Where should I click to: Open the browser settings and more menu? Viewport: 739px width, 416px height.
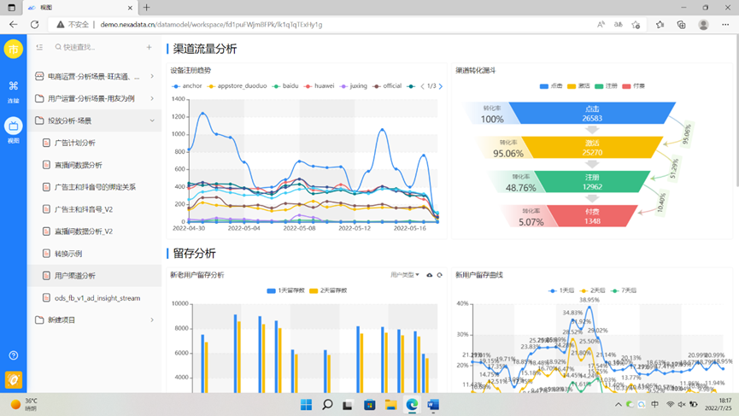coord(725,25)
